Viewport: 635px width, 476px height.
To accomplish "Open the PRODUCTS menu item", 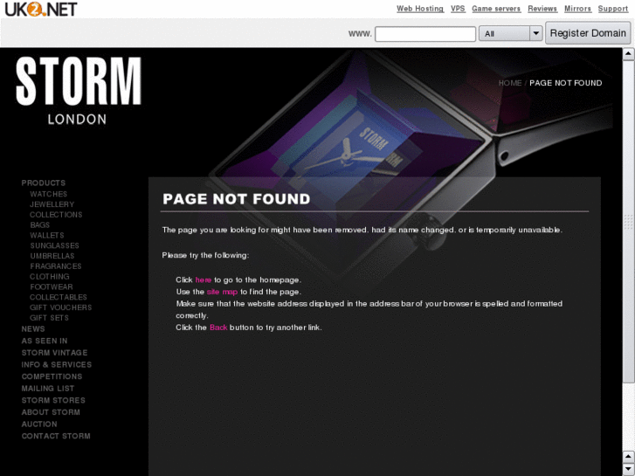I will coord(44,183).
